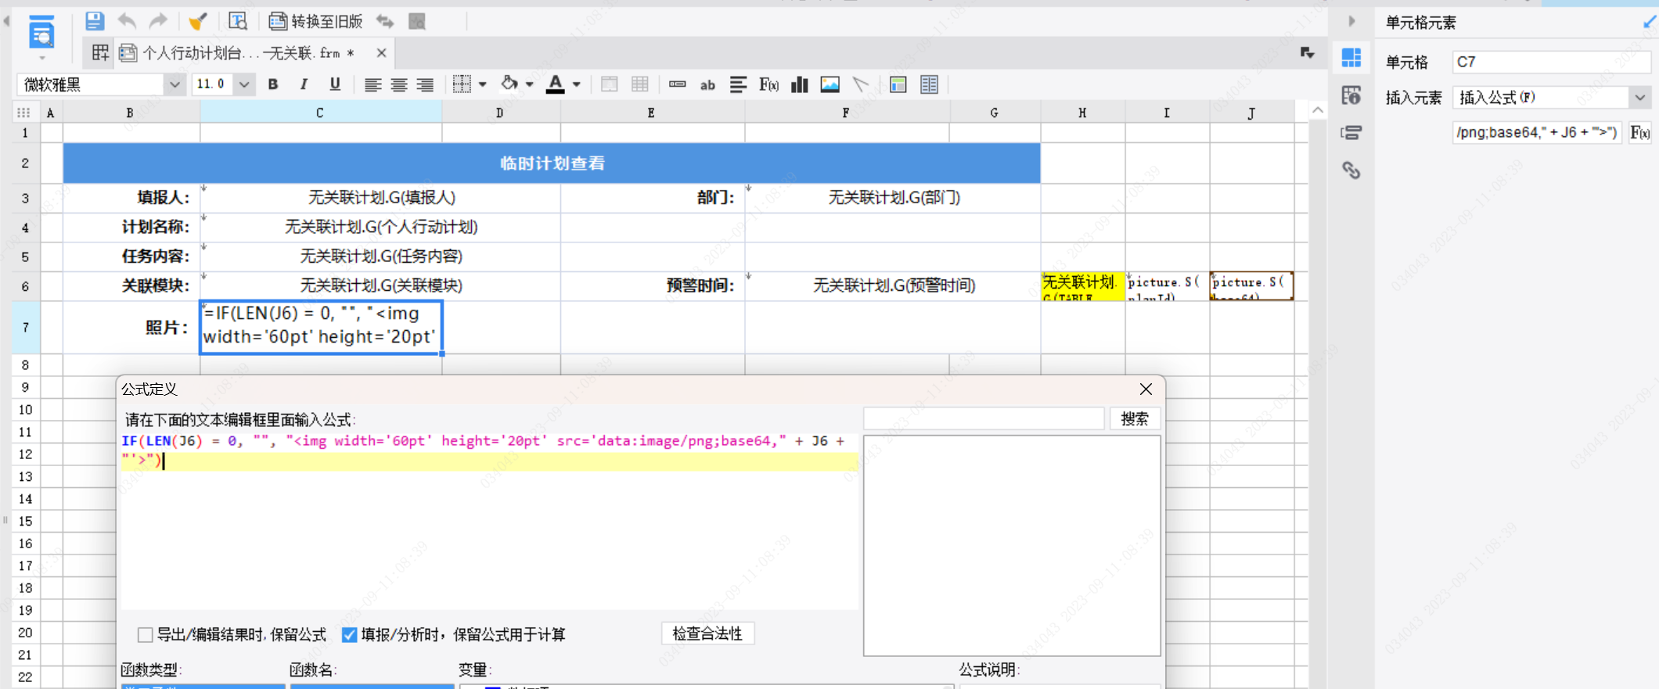1659x689 pixels.
Task: Toggle italic formatting
Action: click(304, 84)
